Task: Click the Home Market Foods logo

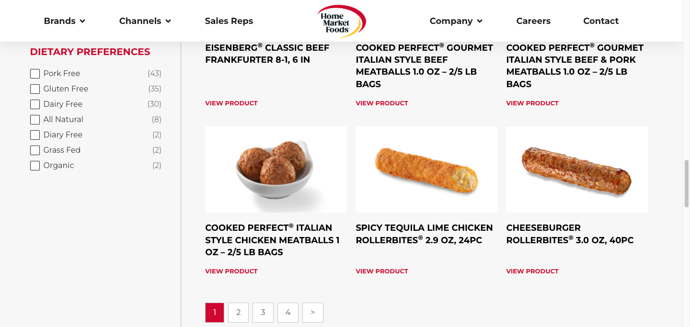Action: (x=341, y=22)
